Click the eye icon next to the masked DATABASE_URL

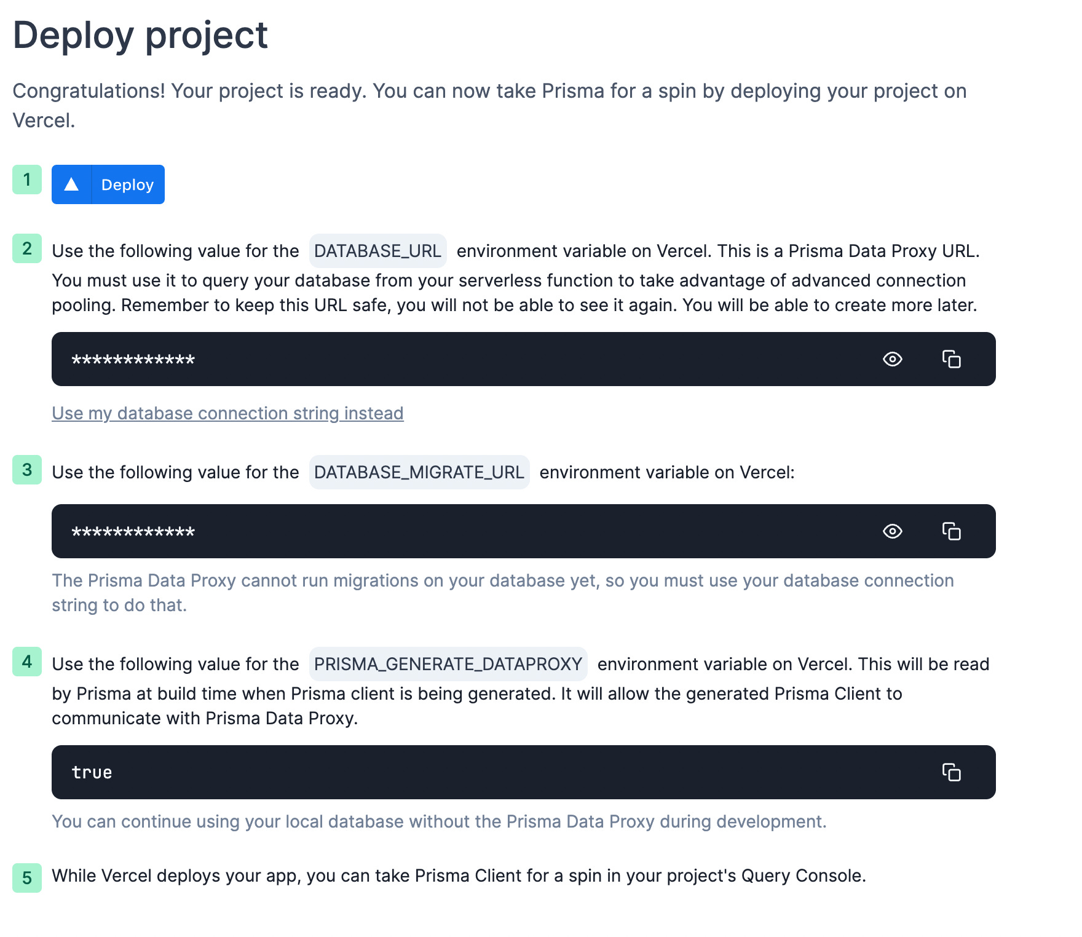[x=893, y=360]
